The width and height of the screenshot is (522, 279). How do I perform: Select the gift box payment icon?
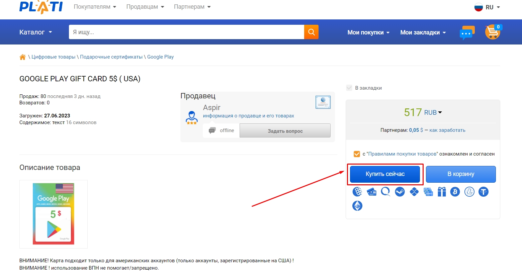click(x=442, y=192)
